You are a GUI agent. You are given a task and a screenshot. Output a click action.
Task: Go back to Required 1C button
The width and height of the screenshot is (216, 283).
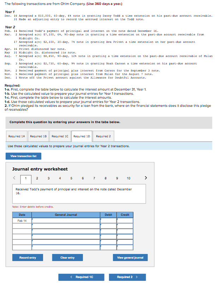tap(82, 277)
